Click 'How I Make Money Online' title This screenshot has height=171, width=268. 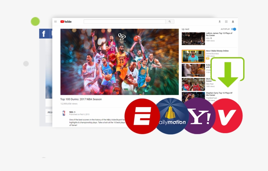click(x=217, y=51)
